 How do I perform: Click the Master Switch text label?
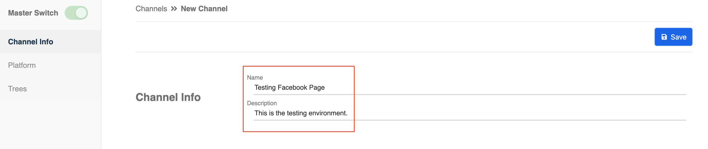33,13
